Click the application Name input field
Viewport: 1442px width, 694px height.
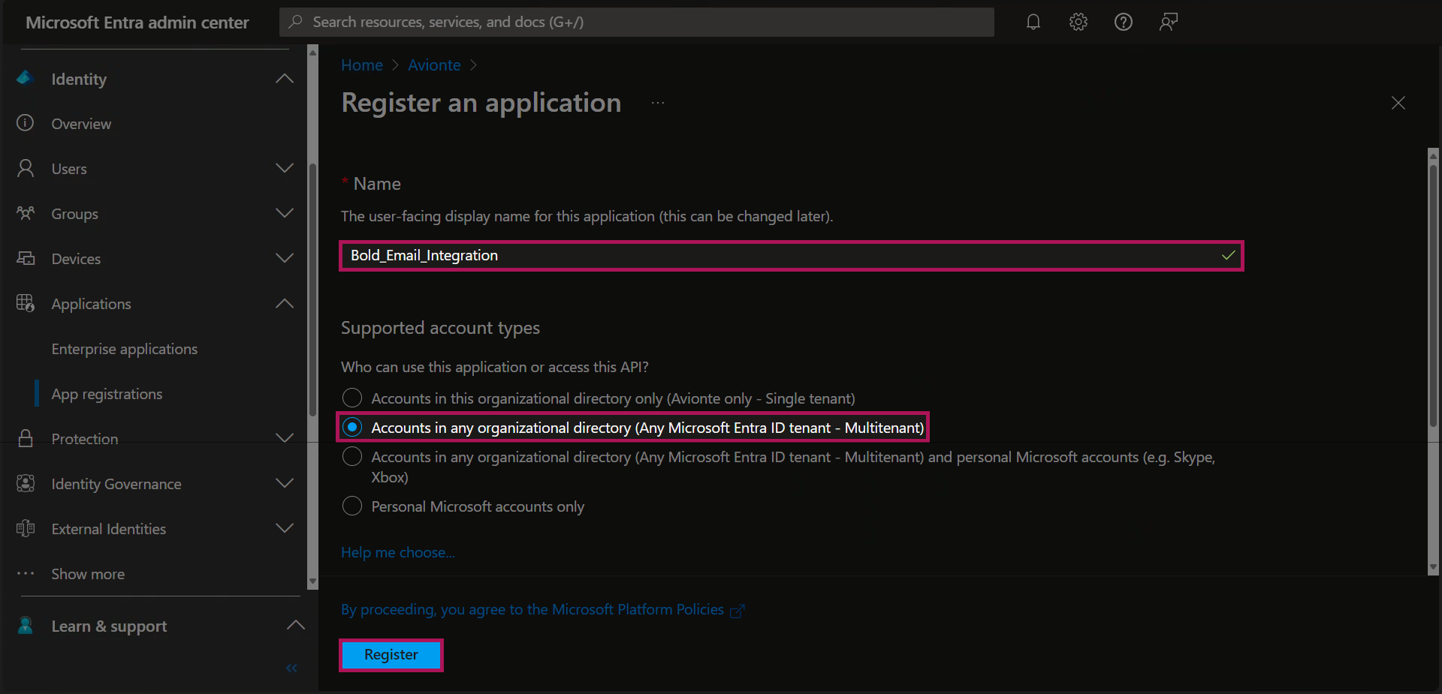pos(781,256)
